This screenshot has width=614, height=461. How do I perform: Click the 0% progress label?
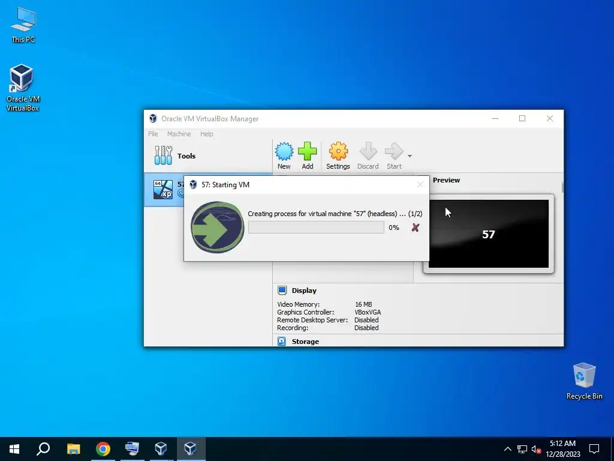[x=394, y=227]
